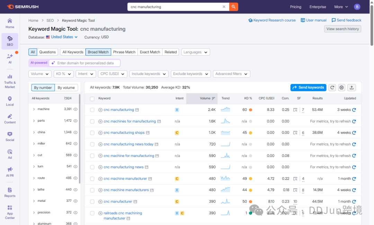Select the Related tab
The width and height of the screenshot is (374, 225).
(171, 52)
